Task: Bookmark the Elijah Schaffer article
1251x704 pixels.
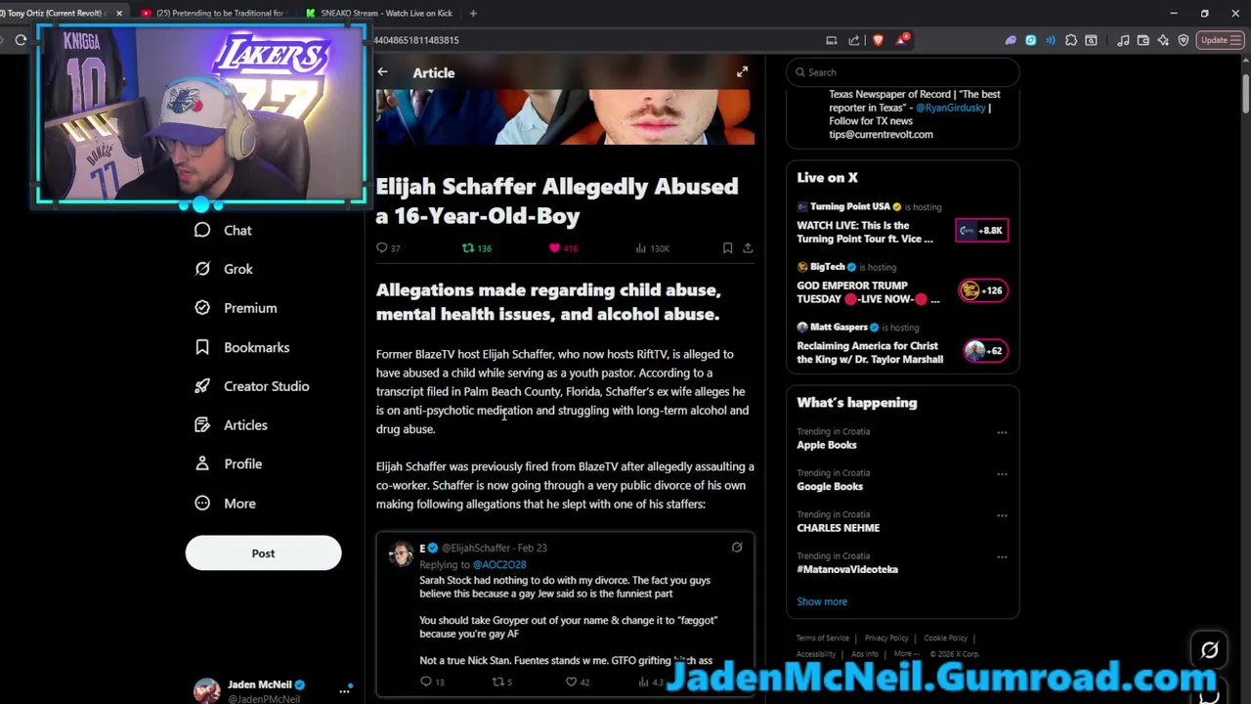Action: pos(727,248)
